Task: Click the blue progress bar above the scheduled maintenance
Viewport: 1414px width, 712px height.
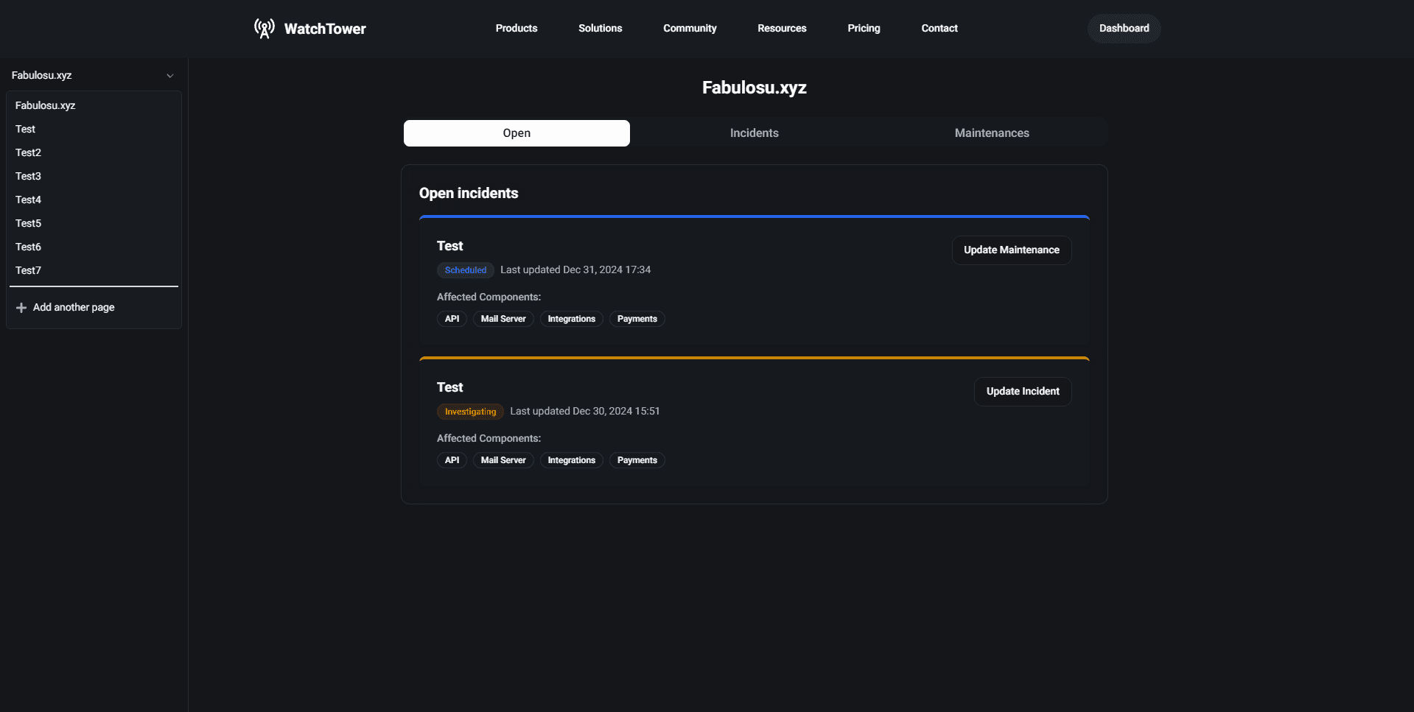Action: click(x=754, y=218)
